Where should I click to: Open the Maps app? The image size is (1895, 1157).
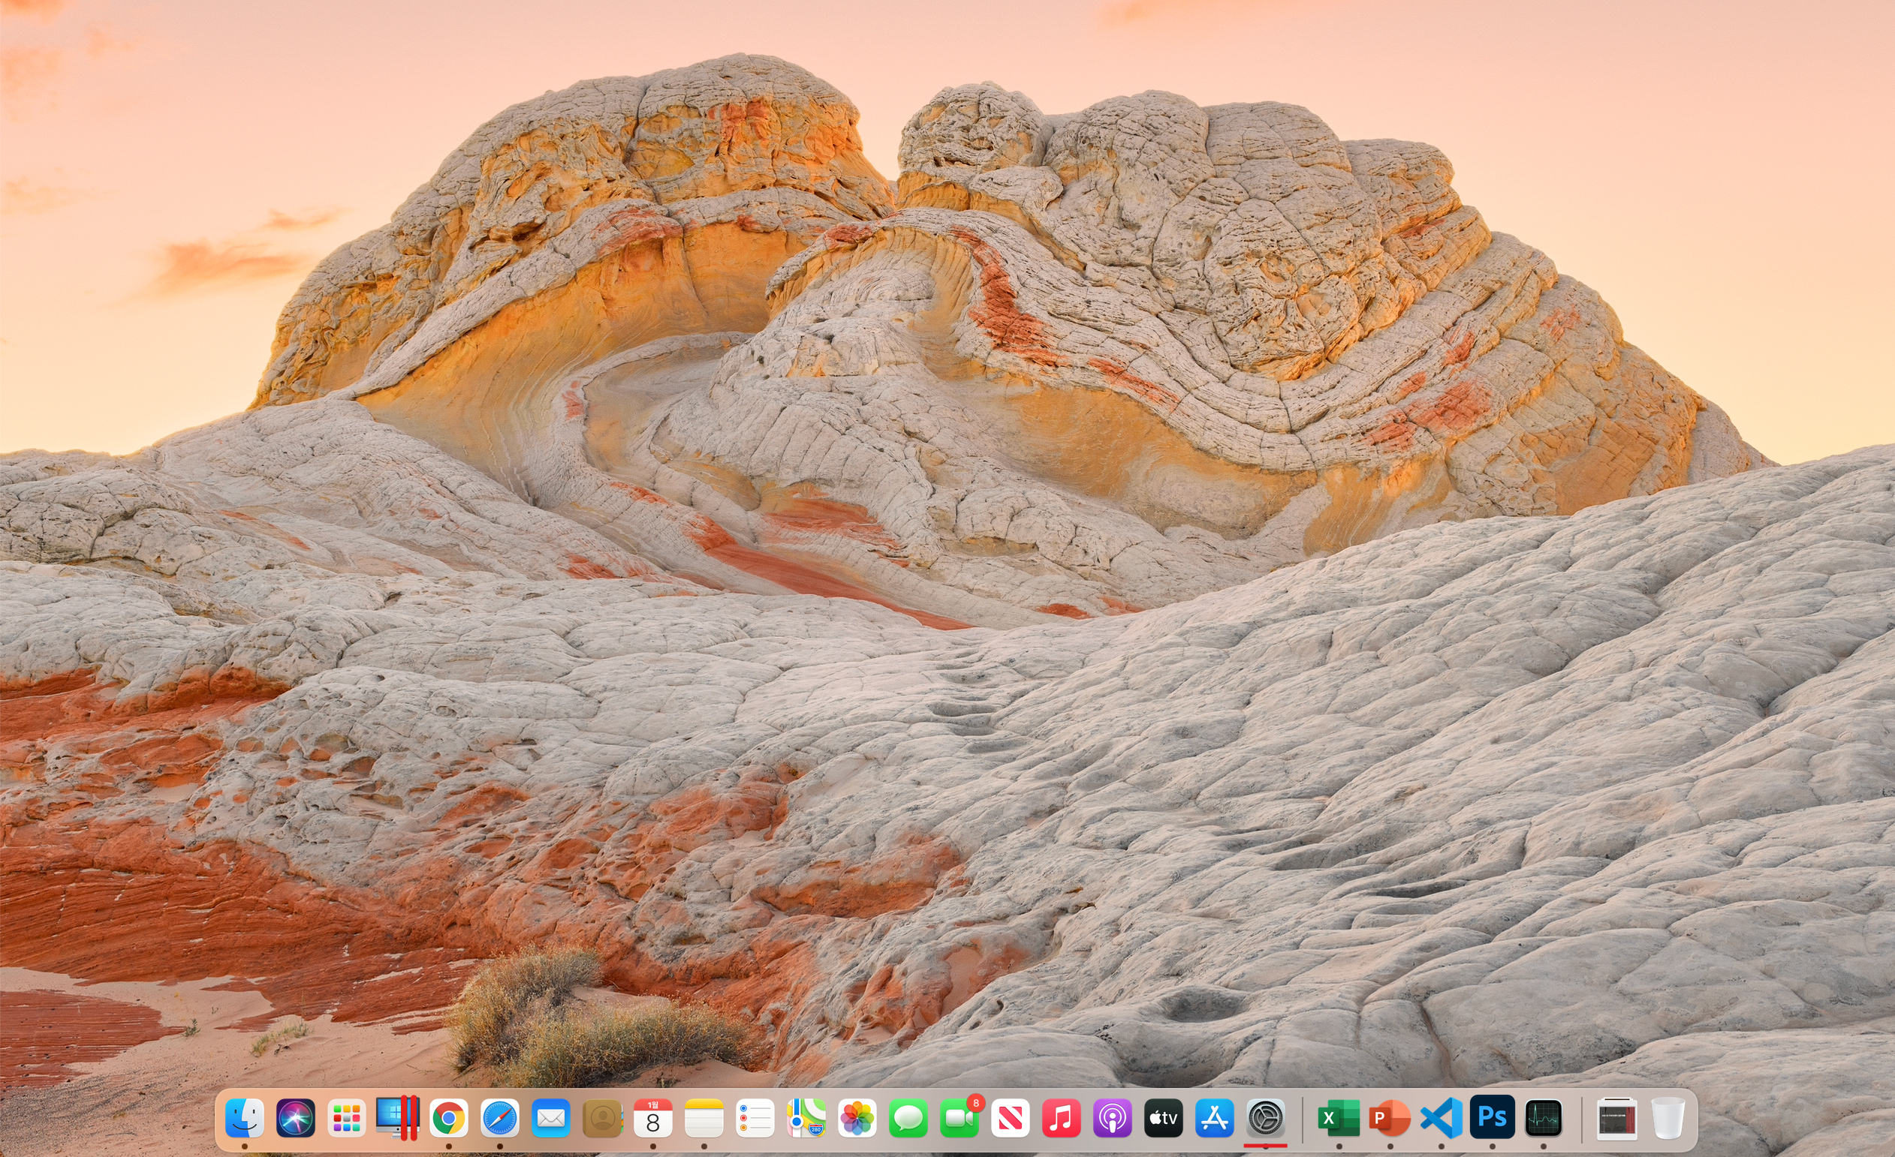coord(806,1118)
